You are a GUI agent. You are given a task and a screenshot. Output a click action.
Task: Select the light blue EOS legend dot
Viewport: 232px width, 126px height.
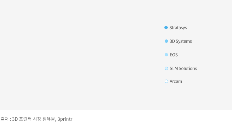pyautogui.click(x=166, y=55)
